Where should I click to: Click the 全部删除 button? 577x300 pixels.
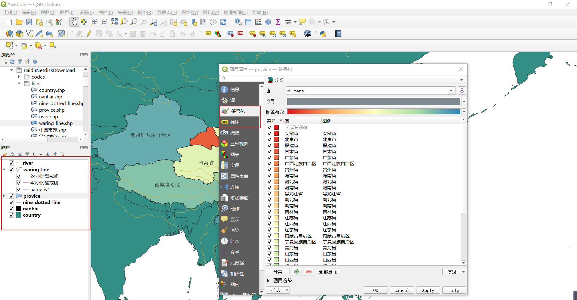click(x=328, y=271)
